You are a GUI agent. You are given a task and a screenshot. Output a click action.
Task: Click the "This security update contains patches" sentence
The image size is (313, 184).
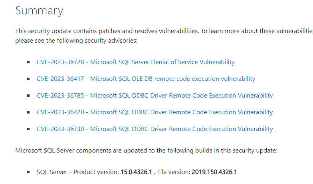pyautogui.click(x=107, y=31)
